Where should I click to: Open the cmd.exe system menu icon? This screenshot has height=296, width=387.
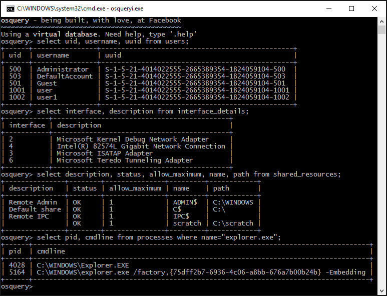[x=10, y=8]
